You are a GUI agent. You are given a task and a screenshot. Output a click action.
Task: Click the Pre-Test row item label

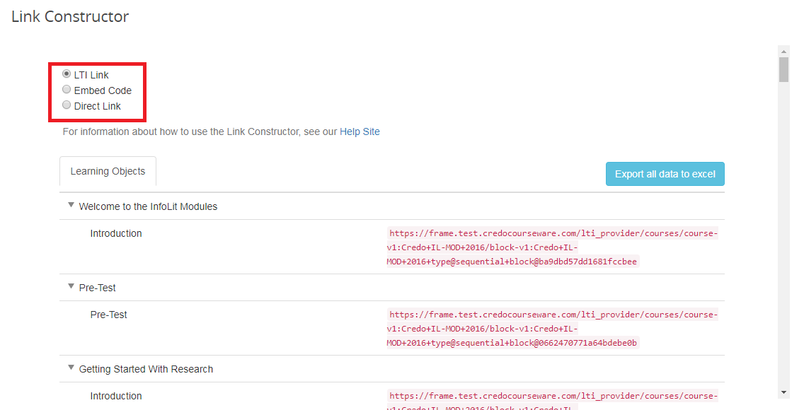(x=109, y=315)
